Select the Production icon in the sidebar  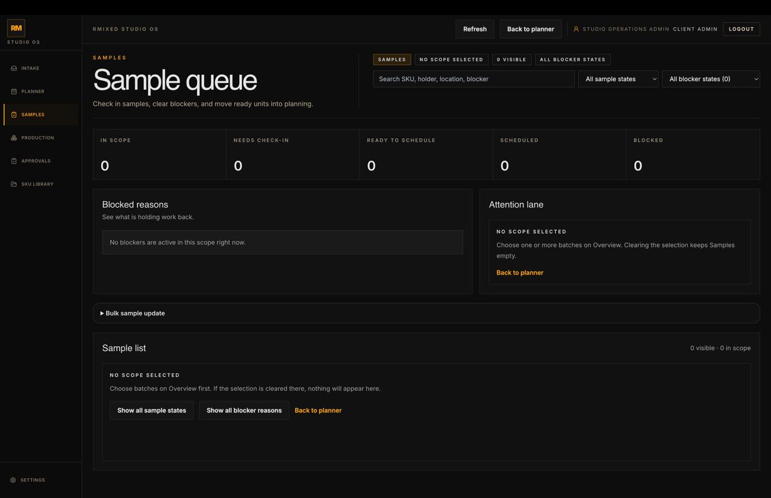(14, 137)
